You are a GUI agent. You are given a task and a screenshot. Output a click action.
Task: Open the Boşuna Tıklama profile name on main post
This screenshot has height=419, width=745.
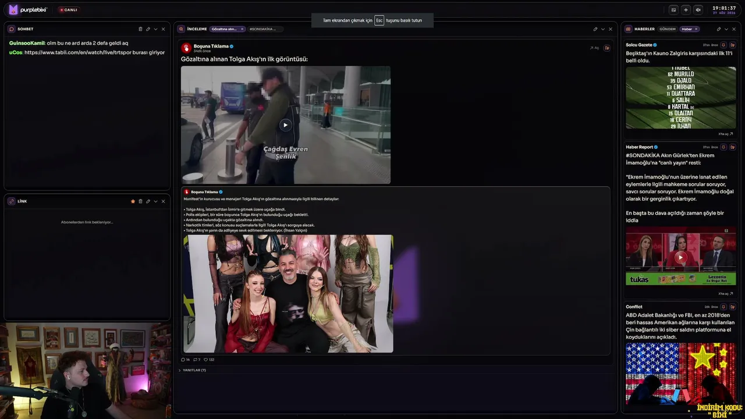click(x=211, y=46)
